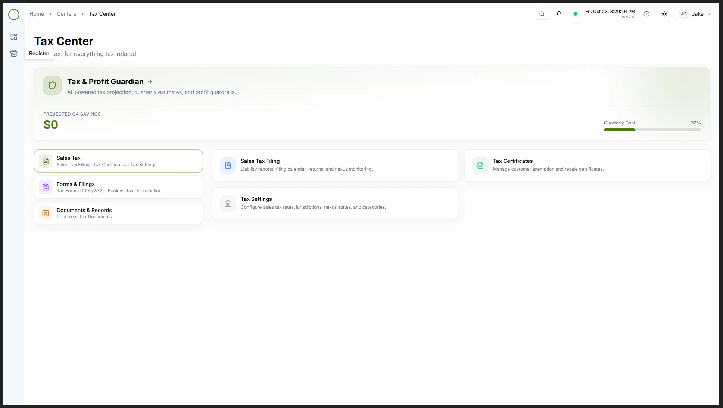
Task: Click the Quarterly Goal label
Action: [619, 123]
